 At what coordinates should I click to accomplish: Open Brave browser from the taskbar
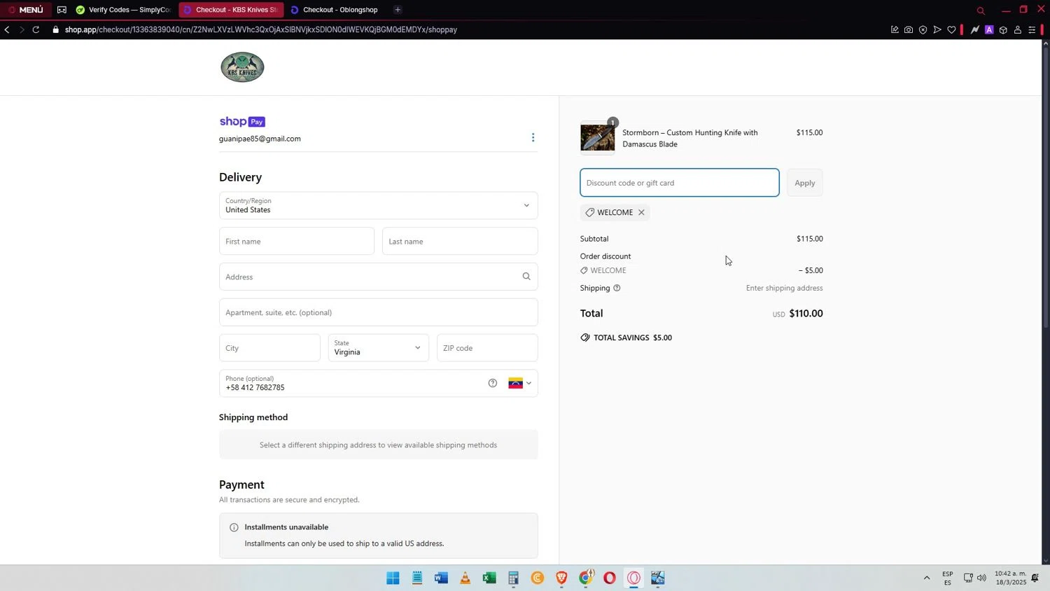click(561, 578)
